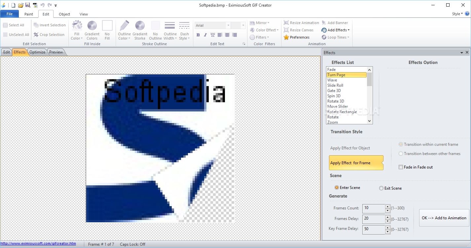
Task: Switch to the Edit document tab
Action: tap(6, 52)
